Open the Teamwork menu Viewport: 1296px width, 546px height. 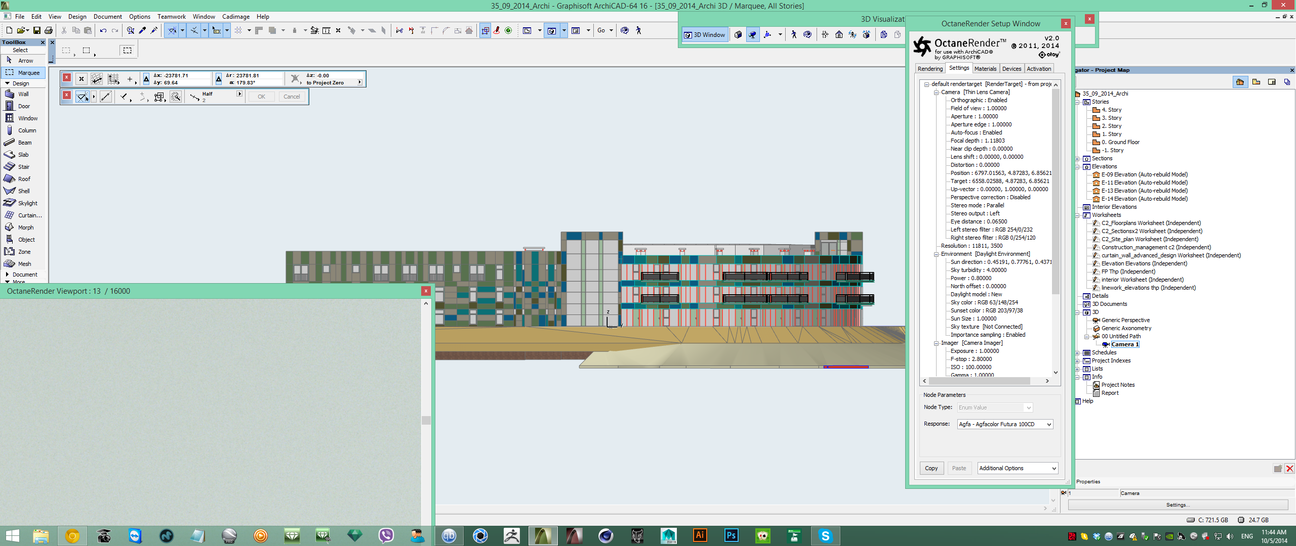click(171, 17)
